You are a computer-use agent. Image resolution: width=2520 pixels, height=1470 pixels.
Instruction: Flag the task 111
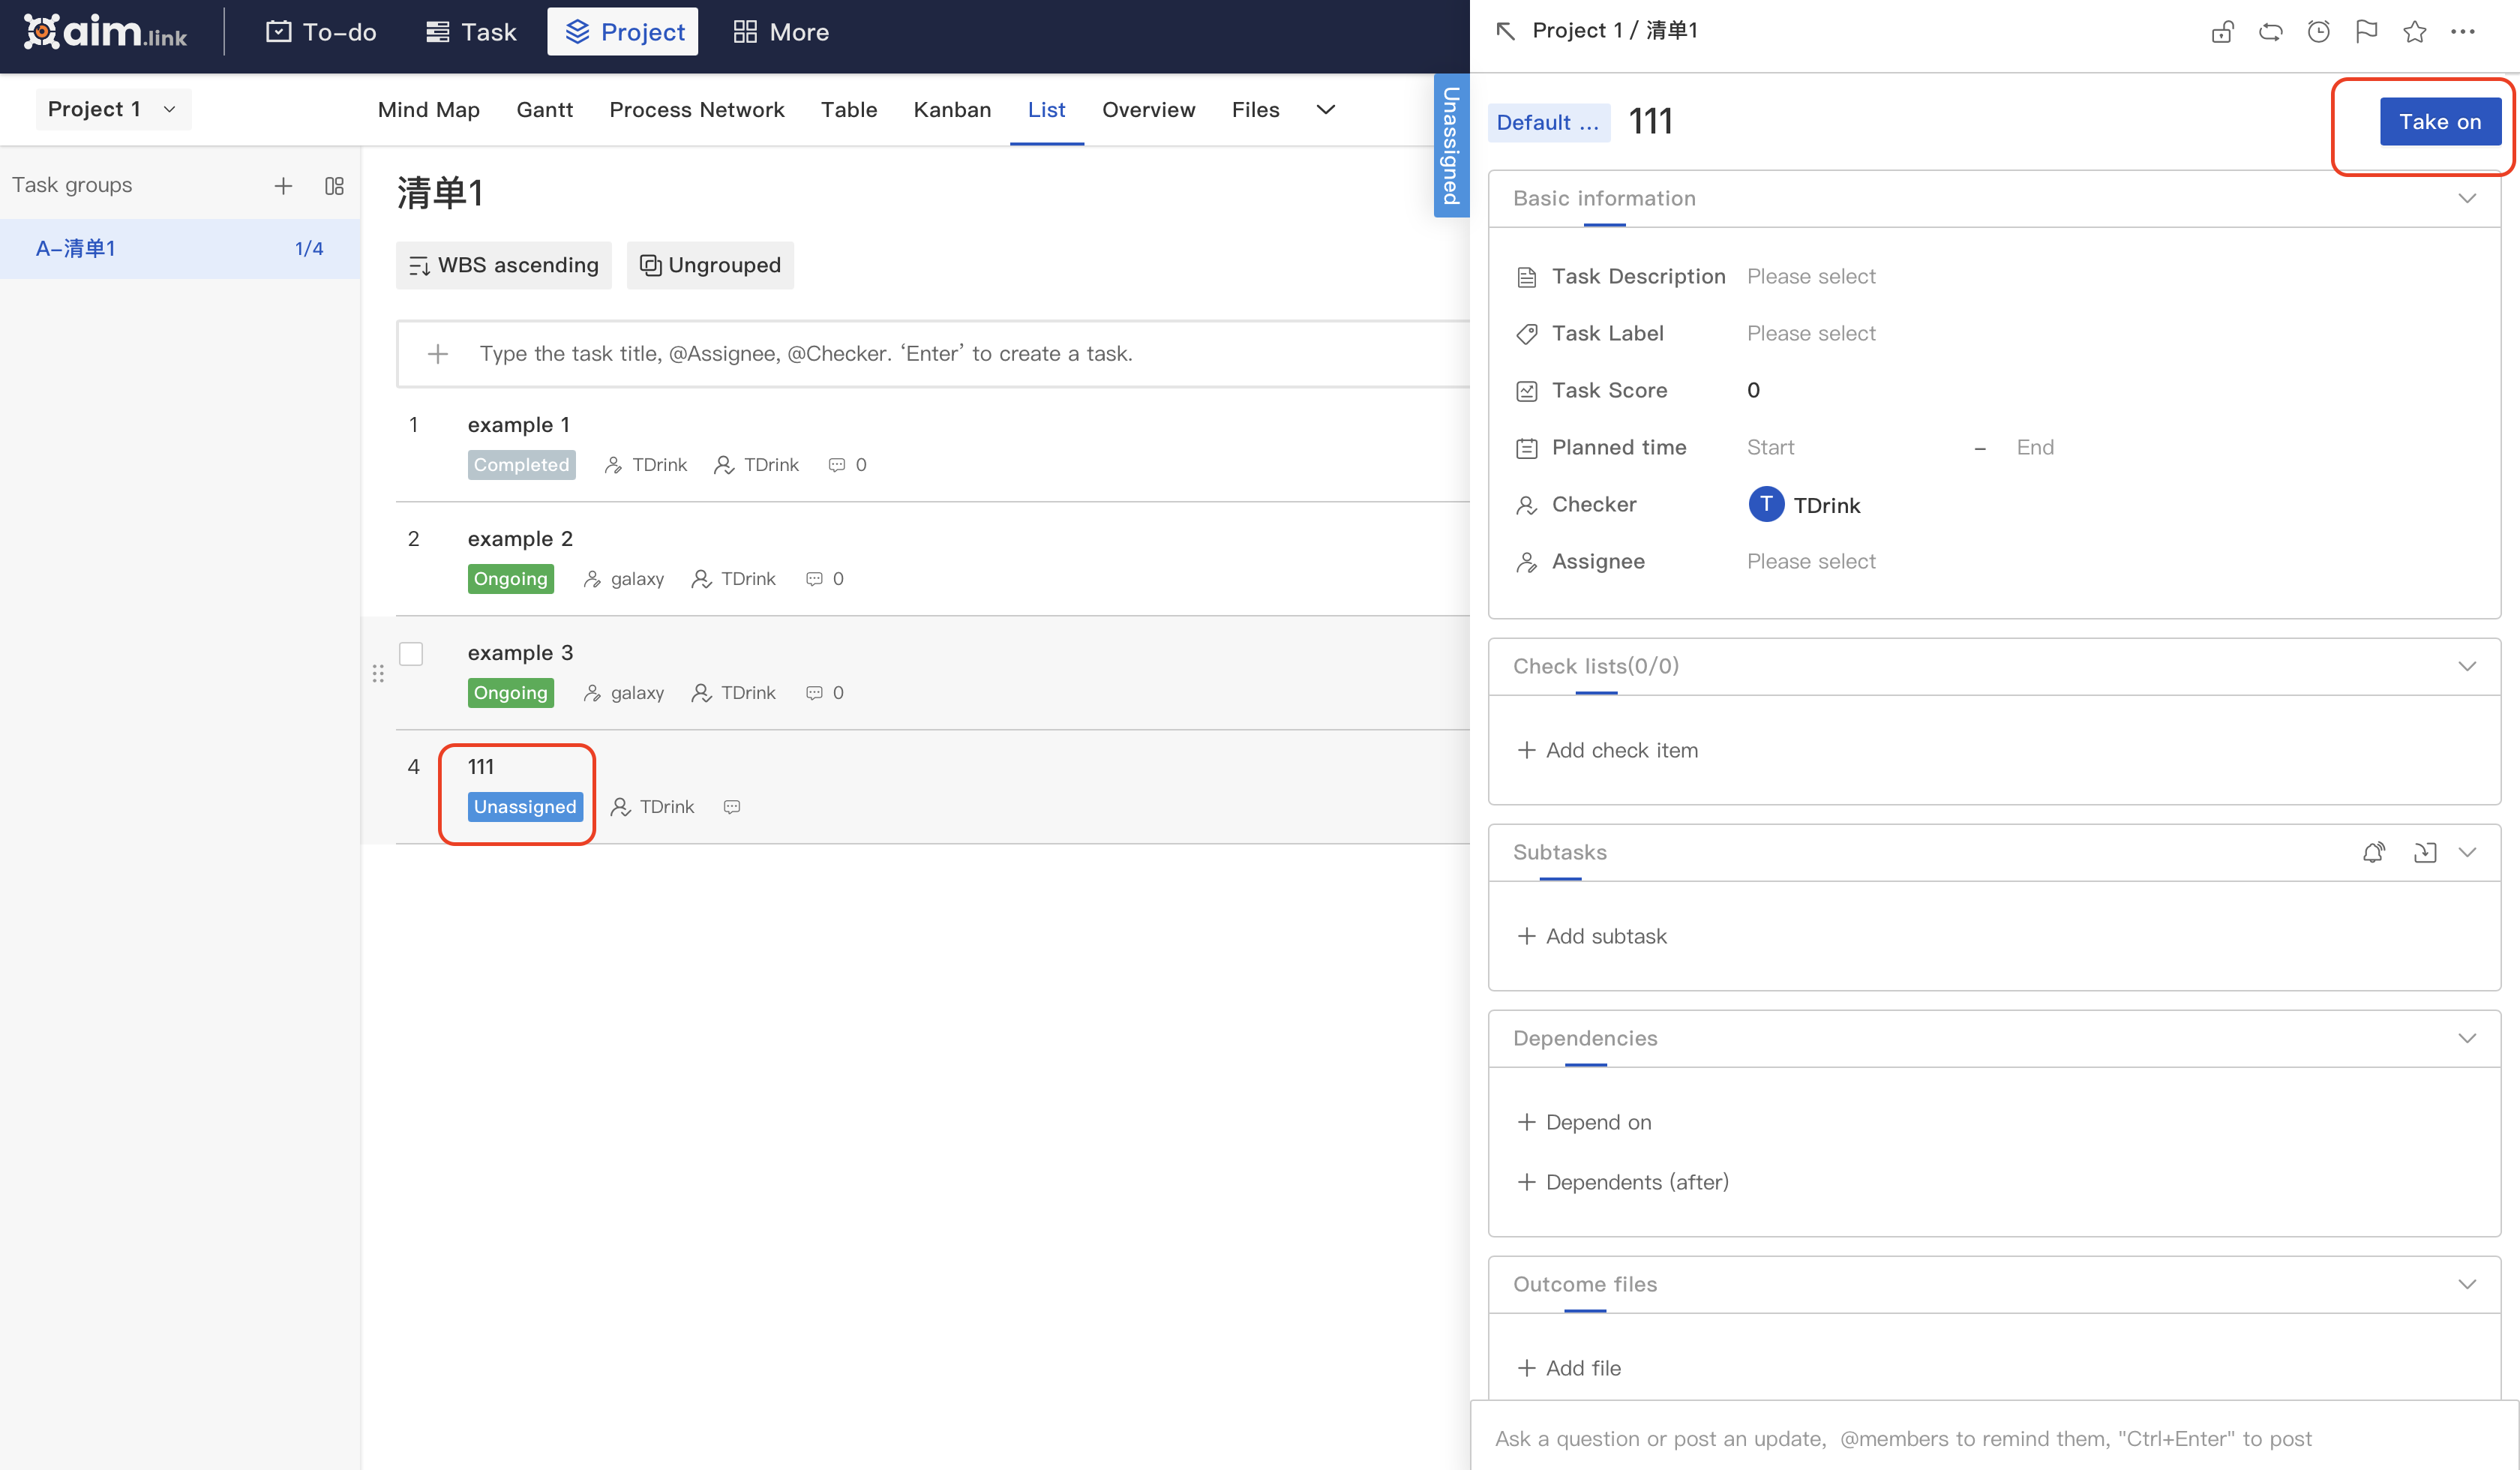click(x=2366, y=31)
